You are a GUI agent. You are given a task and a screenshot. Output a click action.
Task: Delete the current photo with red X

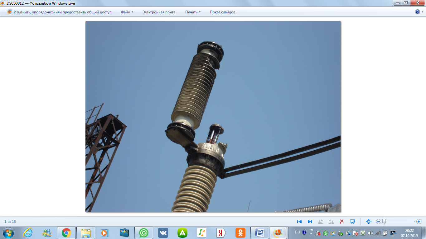[342, 222]
